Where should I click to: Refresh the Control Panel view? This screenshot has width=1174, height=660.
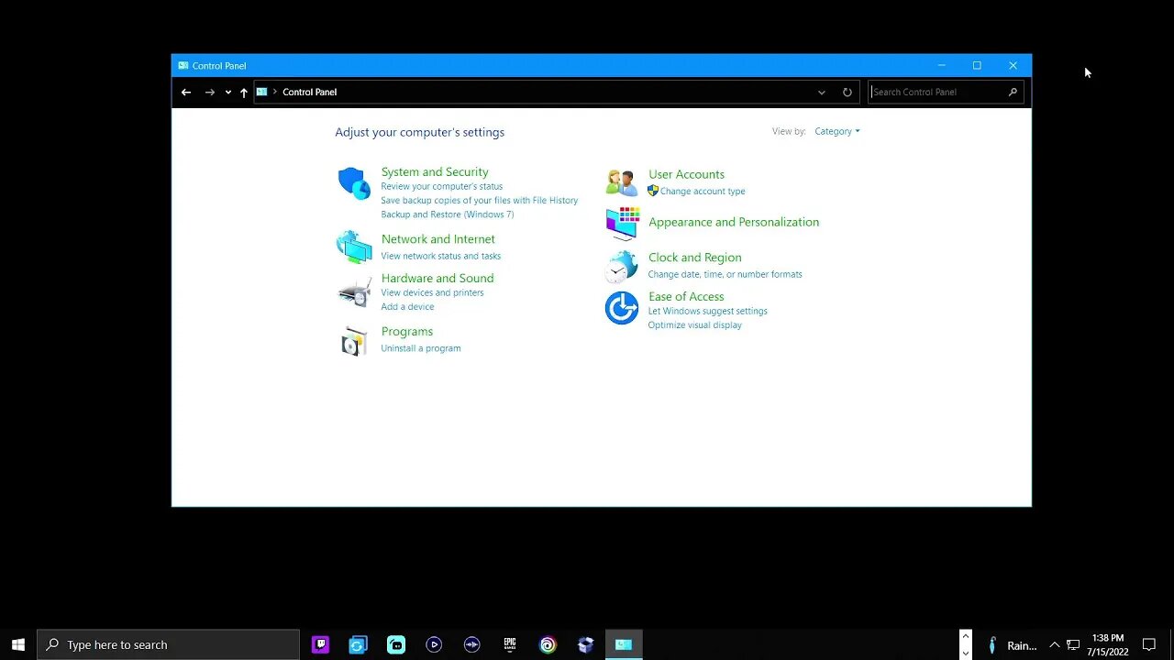click(x=847, y=92)
